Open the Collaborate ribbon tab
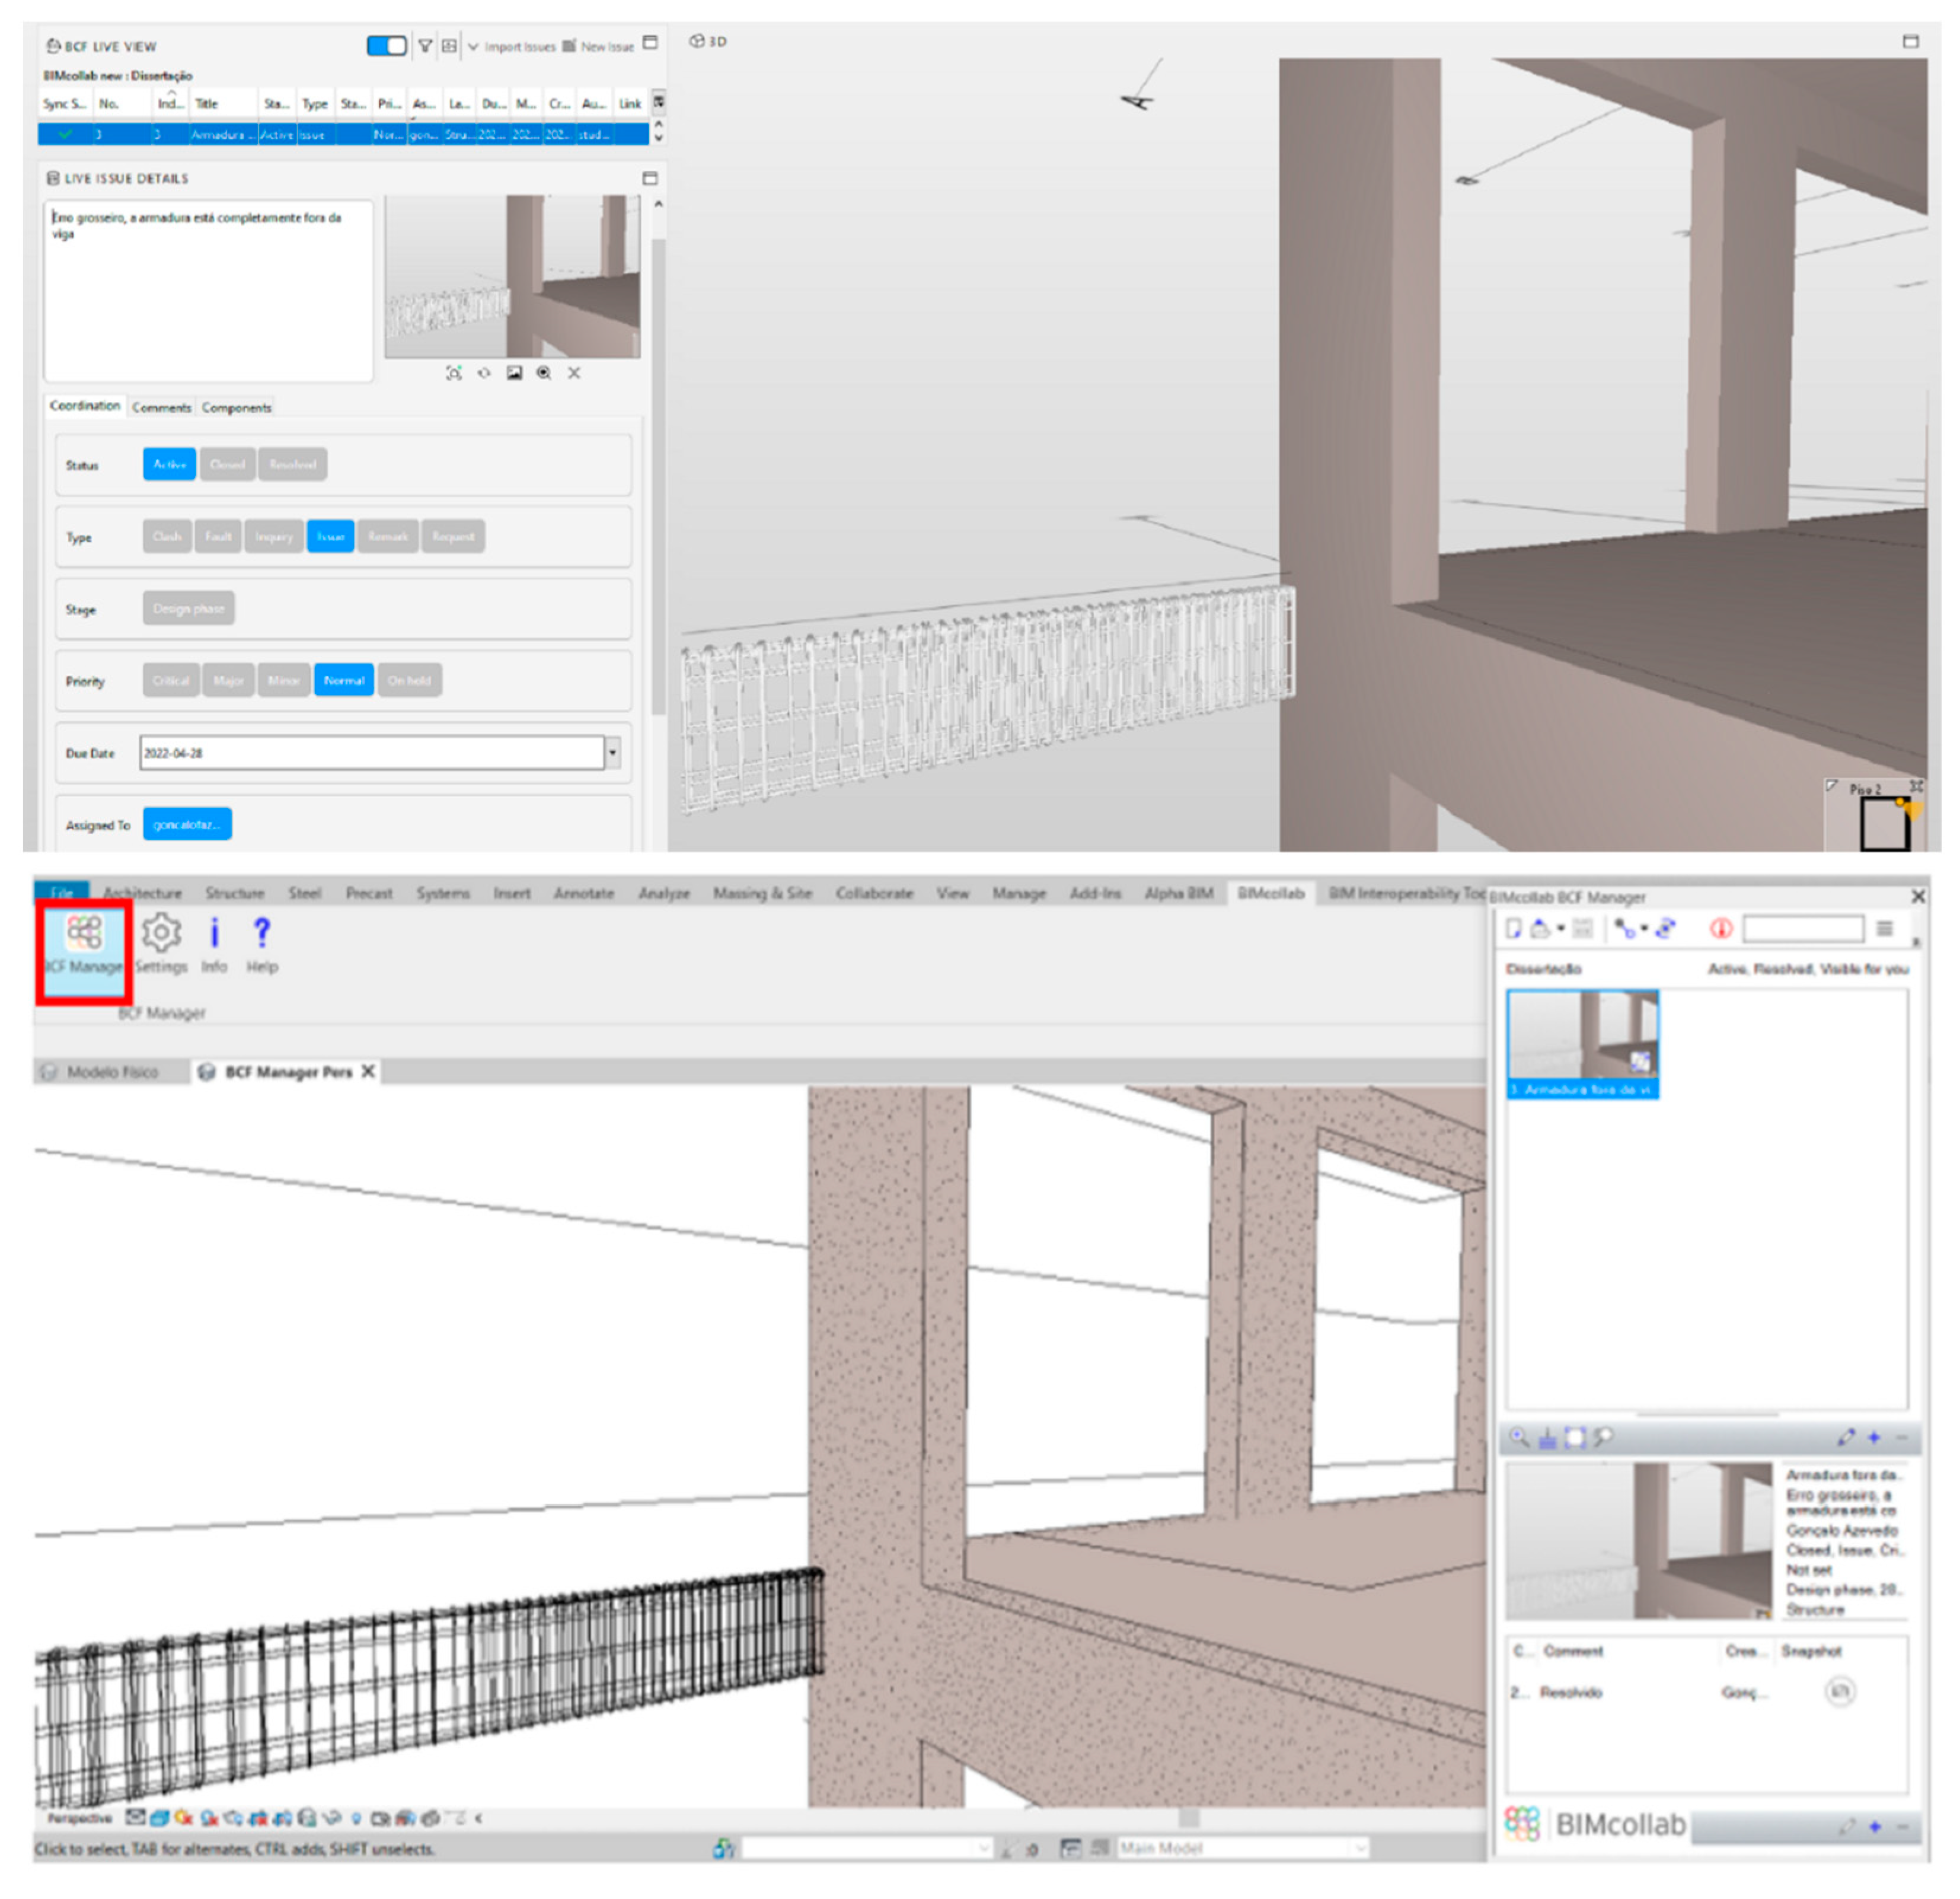The height and width of the screenshot is (1899, 1960). [x=874, y=893]
